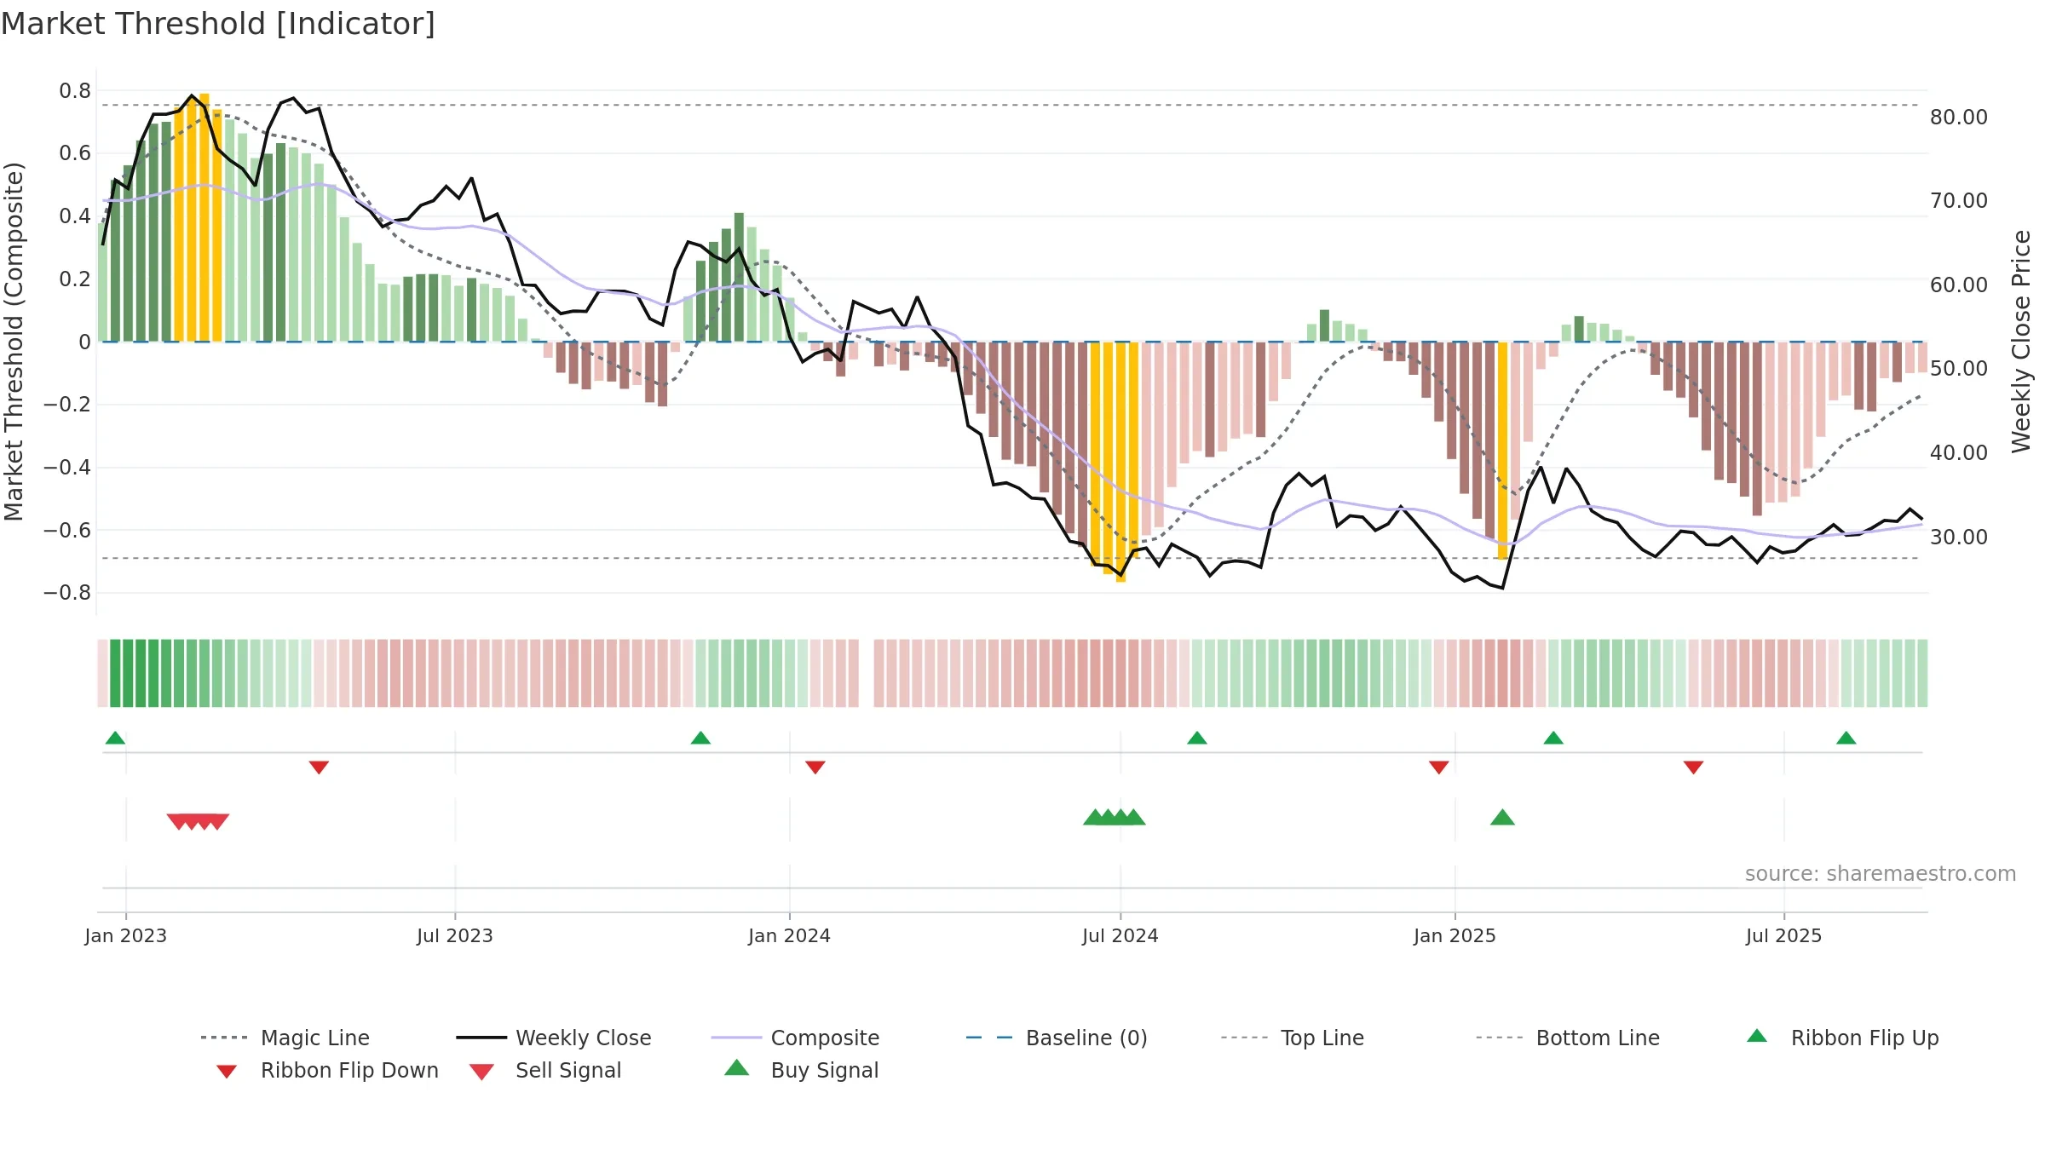2045x1150 pixels.
Task: Click the source: sharemaestro.com text
Action: tap(1881, 874)
